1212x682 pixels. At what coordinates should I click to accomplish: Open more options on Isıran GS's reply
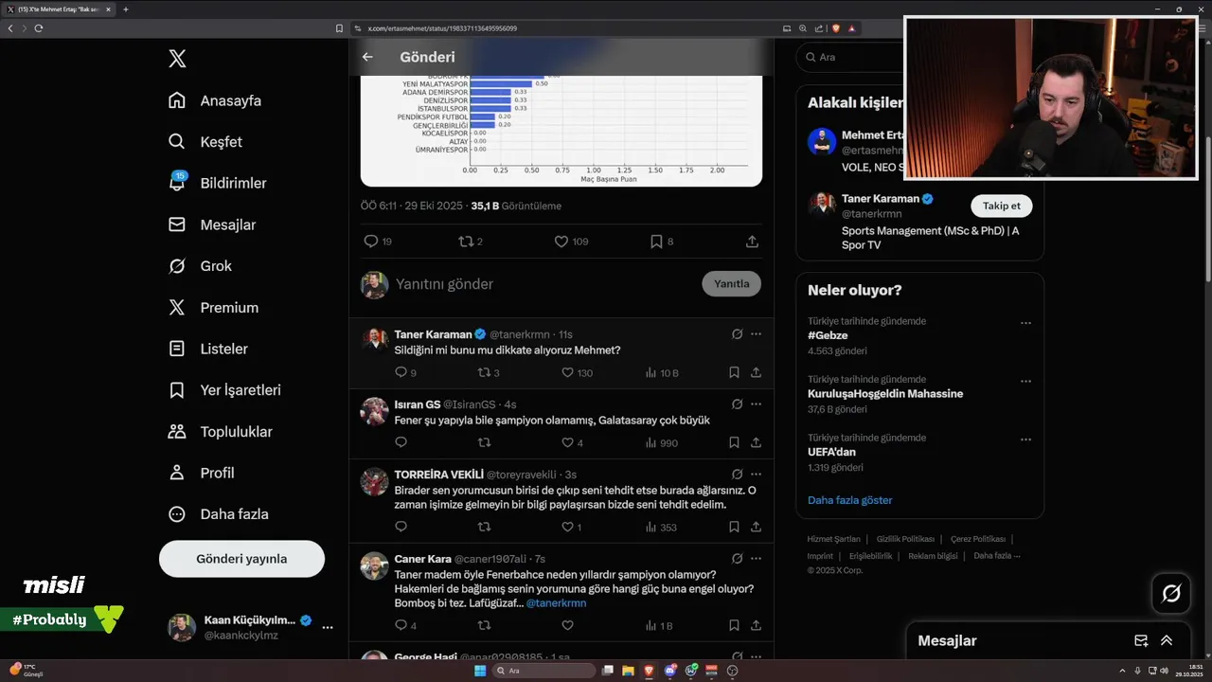tap(756, 404)
